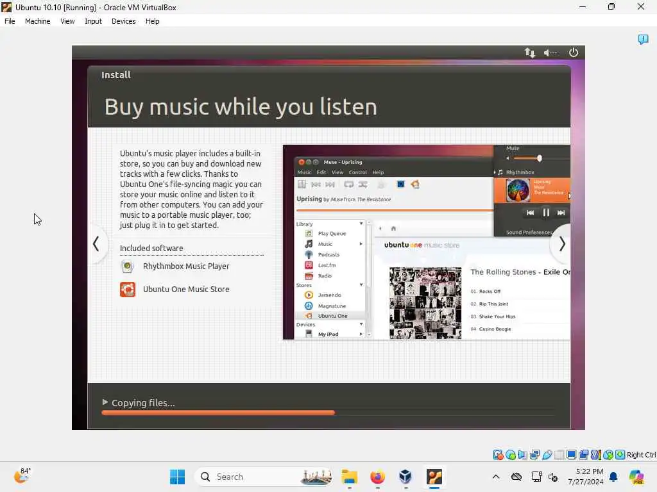Open the Windows Start menu
This screenshot has height=492, width=657.
[x=177, y=477]
